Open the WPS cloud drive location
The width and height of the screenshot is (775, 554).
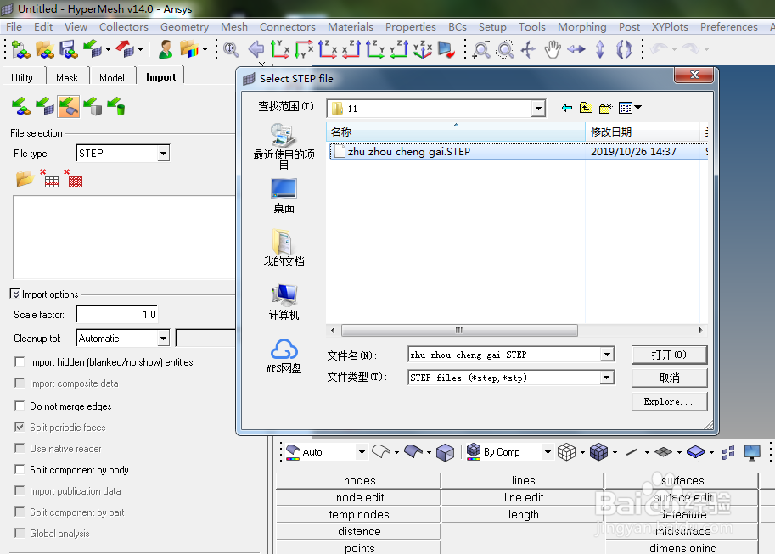[284, 355]
